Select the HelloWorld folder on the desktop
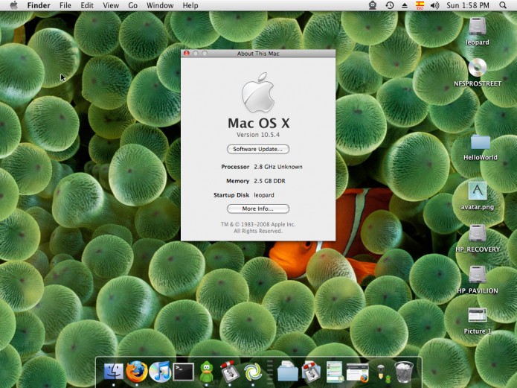 coord(480,147)
